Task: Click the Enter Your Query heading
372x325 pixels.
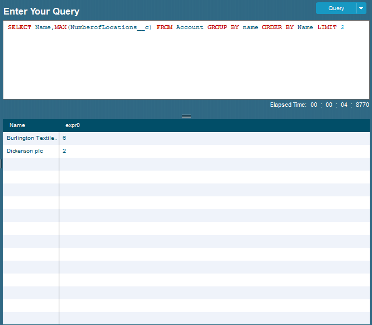Action: pos(41,11)
